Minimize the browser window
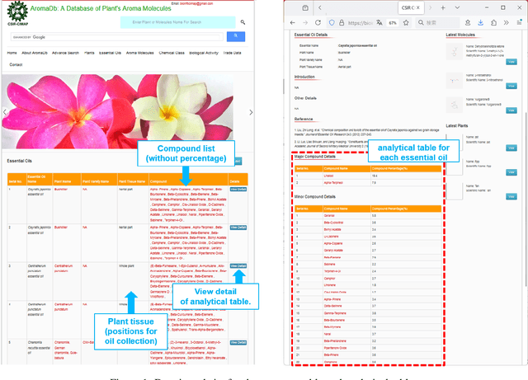The width and height of the screenshot is (528, 380). (487, 7)
